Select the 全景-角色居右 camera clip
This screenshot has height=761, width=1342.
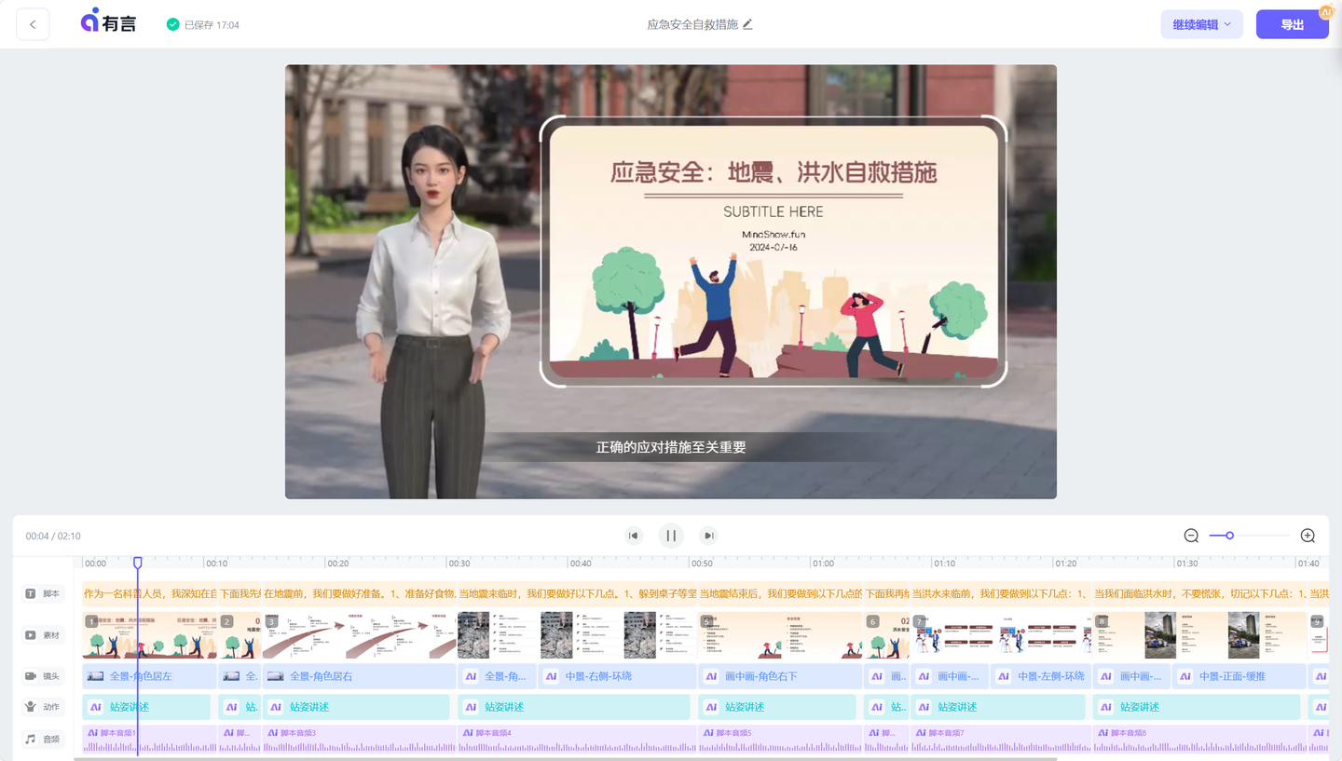tap(360, 676)
